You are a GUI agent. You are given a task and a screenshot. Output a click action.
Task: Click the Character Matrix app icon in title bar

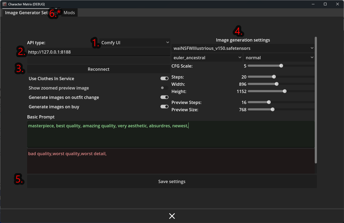5,4
